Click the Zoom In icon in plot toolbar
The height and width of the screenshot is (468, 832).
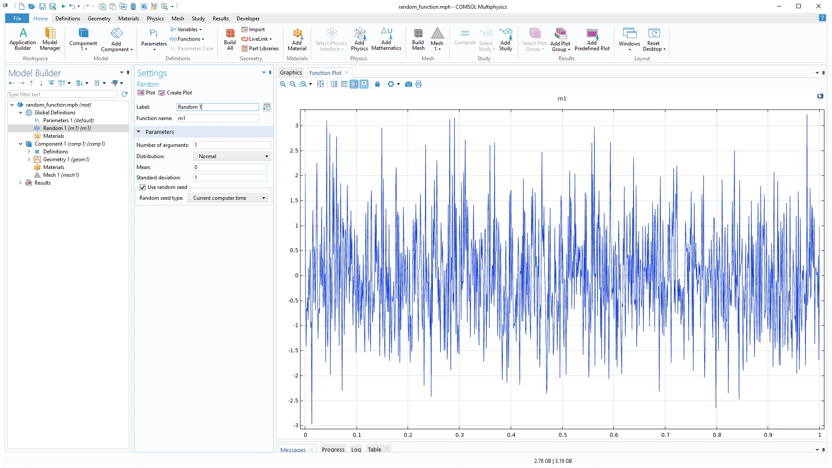coord(283,84)
